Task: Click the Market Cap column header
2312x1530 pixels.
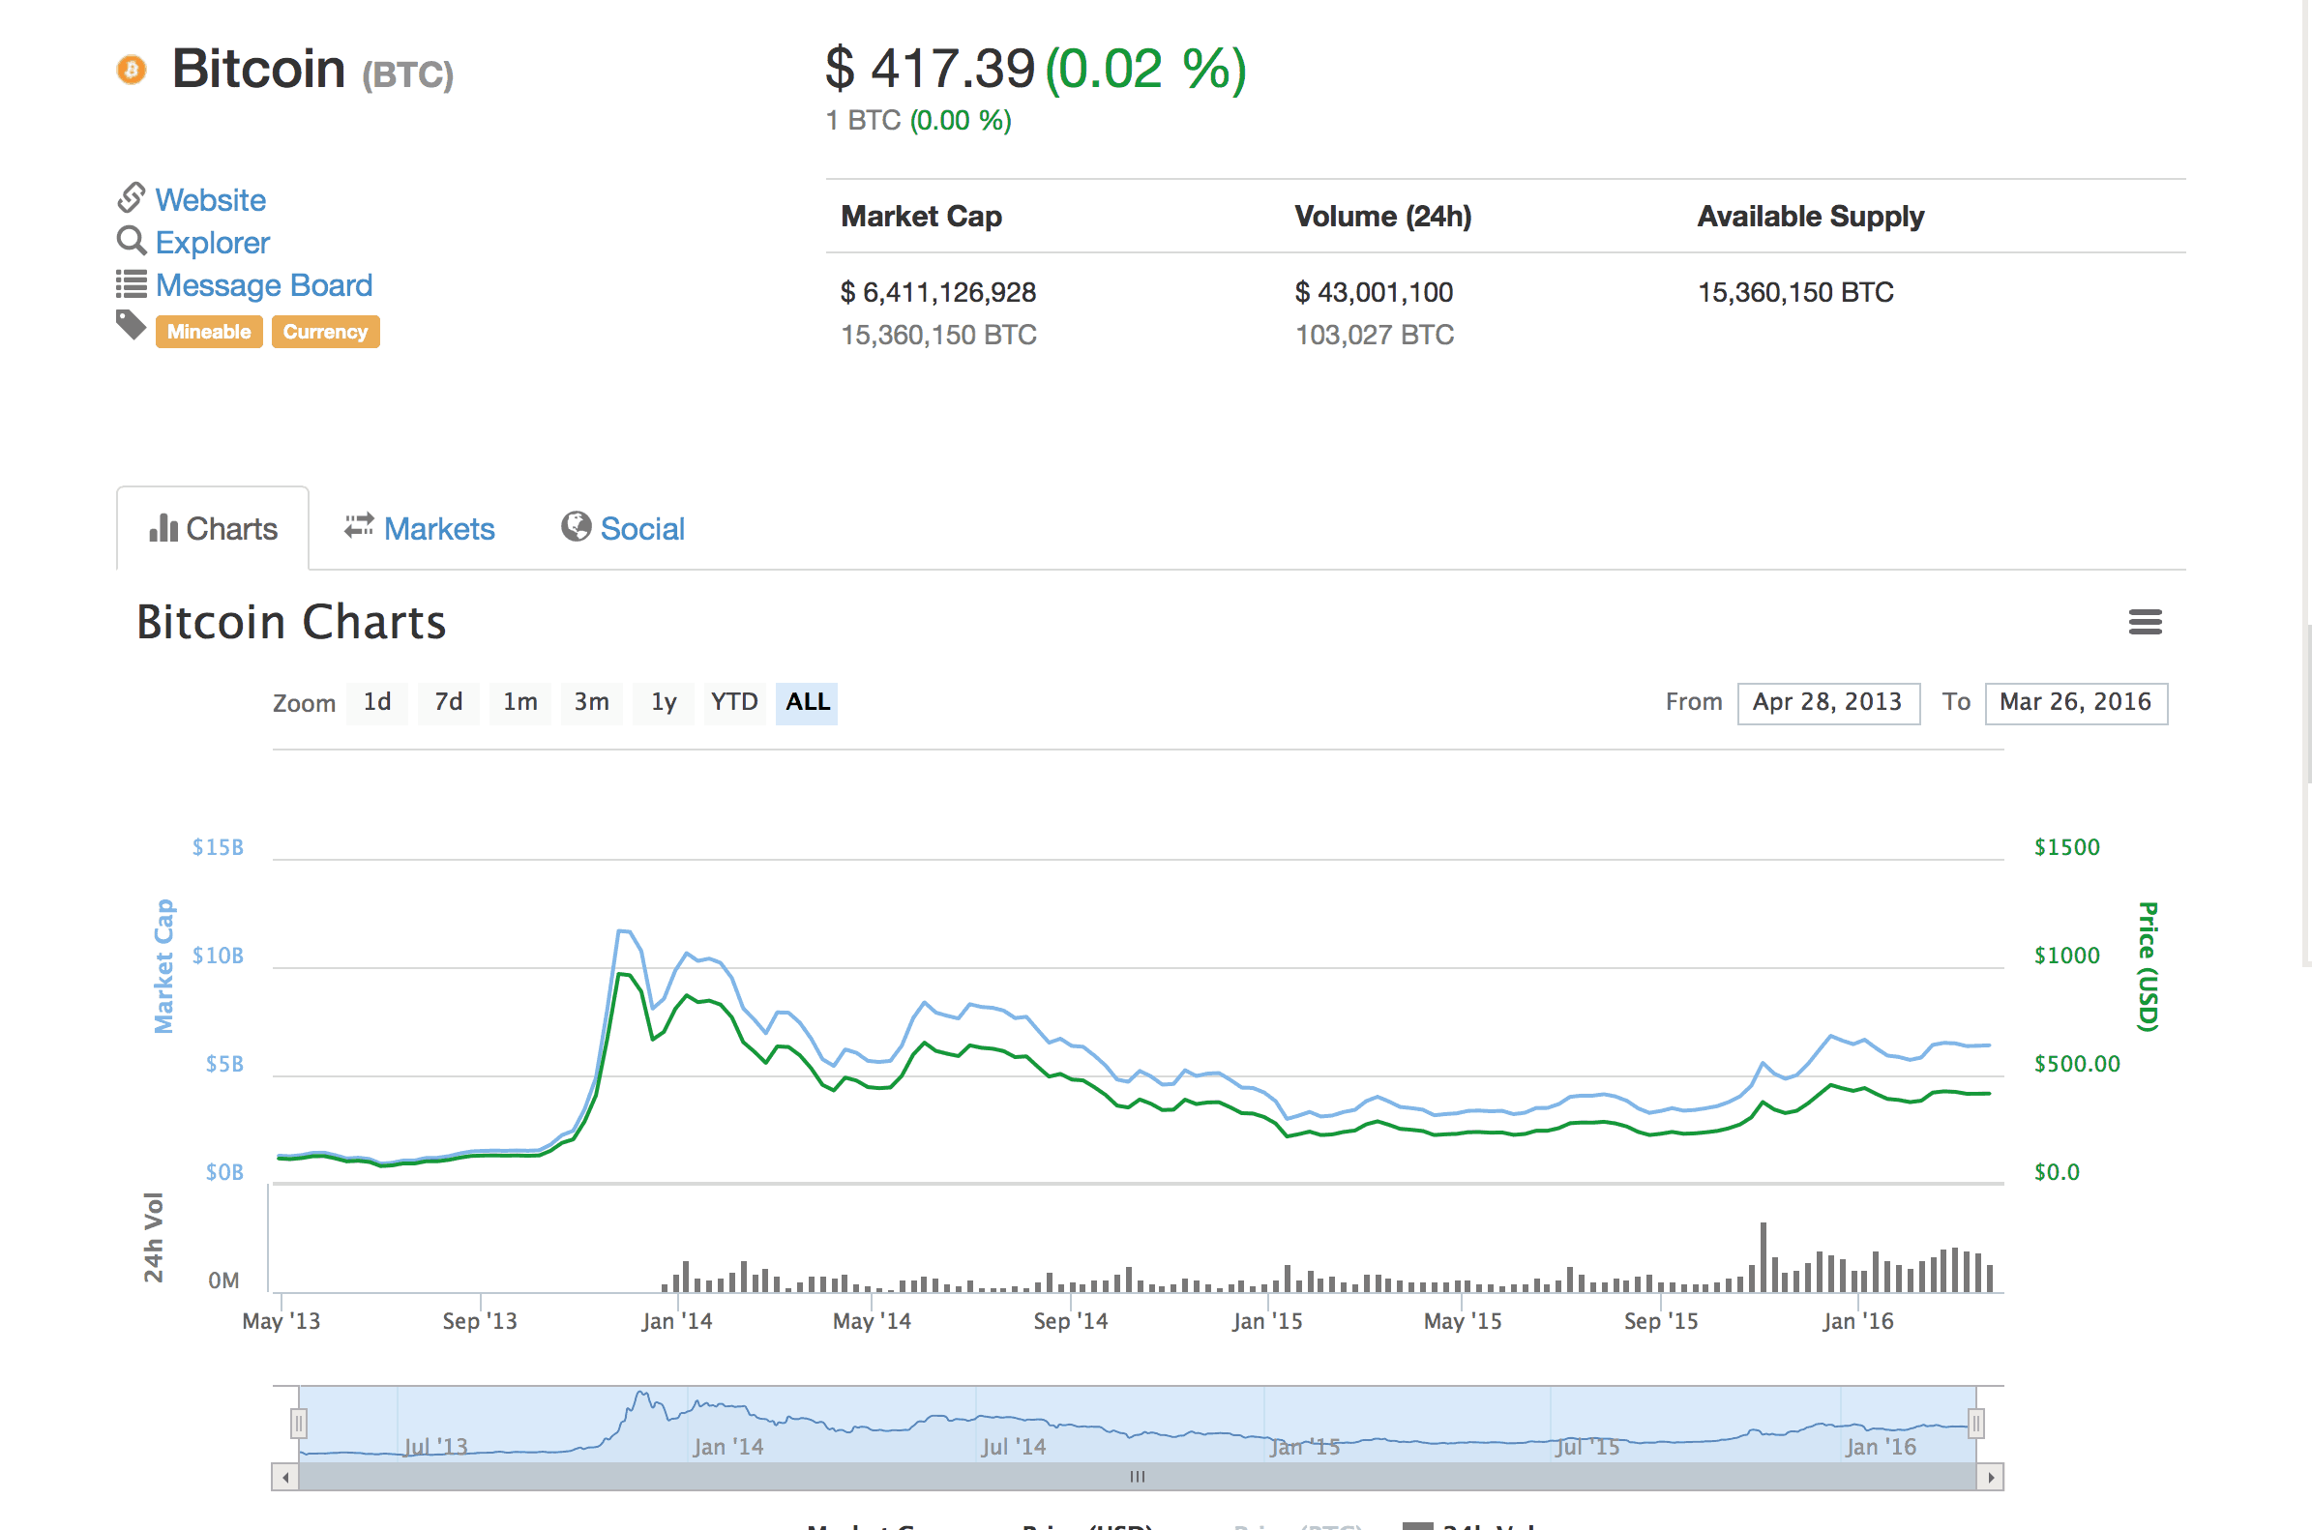Action: (921, 216)
